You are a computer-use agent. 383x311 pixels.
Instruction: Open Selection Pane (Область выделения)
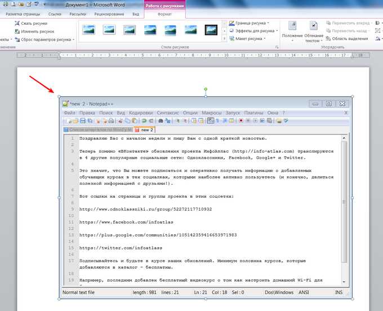click(347, 39)
